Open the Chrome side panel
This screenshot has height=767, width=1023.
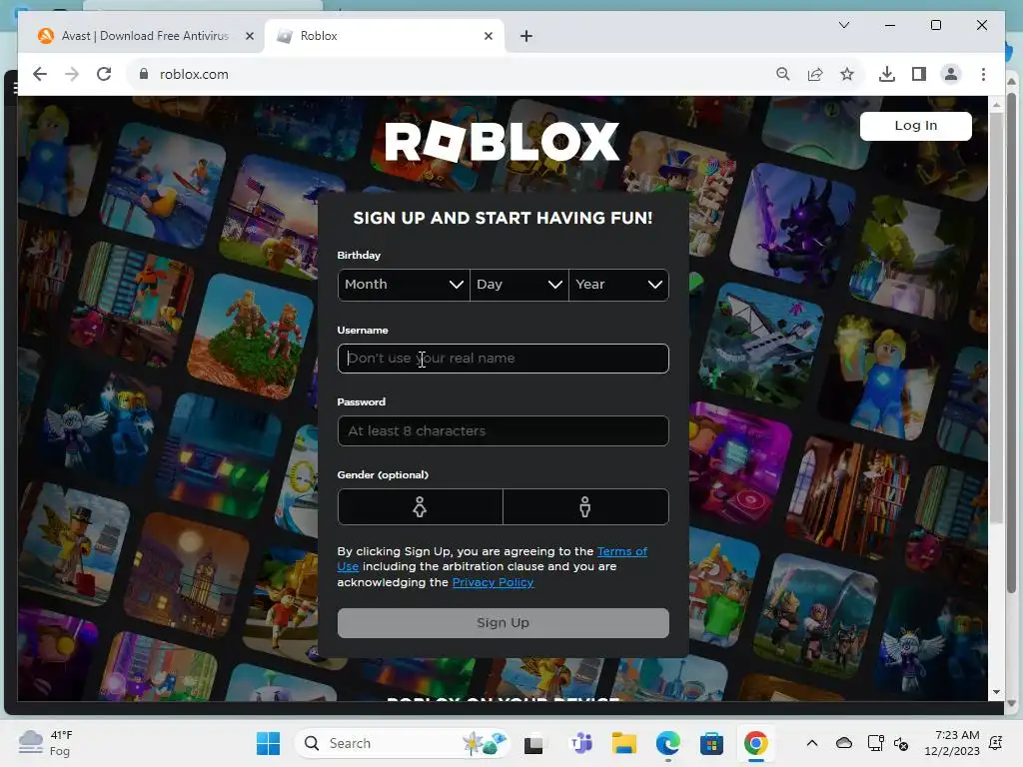pos(919,74)
